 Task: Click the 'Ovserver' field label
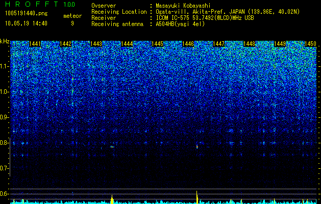(104, 6)
